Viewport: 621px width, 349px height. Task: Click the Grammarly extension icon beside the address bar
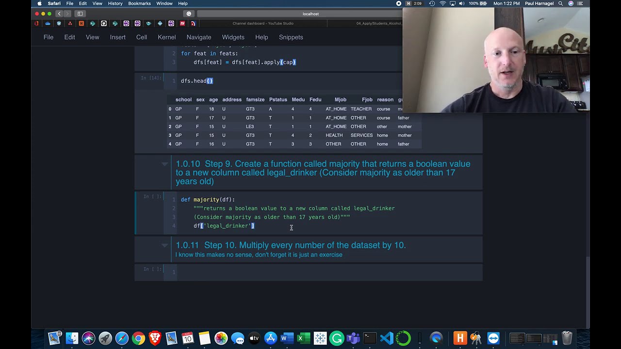189,14
